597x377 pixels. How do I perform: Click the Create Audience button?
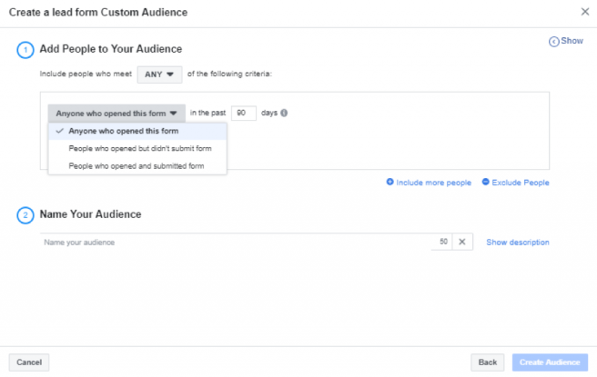pos(550,362)
